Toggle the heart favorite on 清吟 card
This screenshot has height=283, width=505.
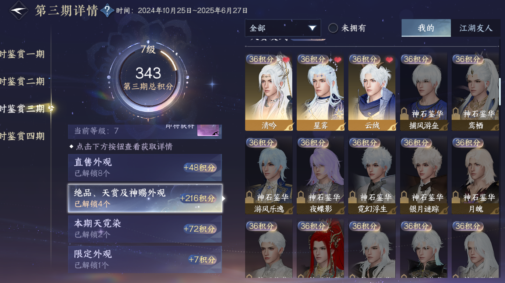tap(286, 60)
